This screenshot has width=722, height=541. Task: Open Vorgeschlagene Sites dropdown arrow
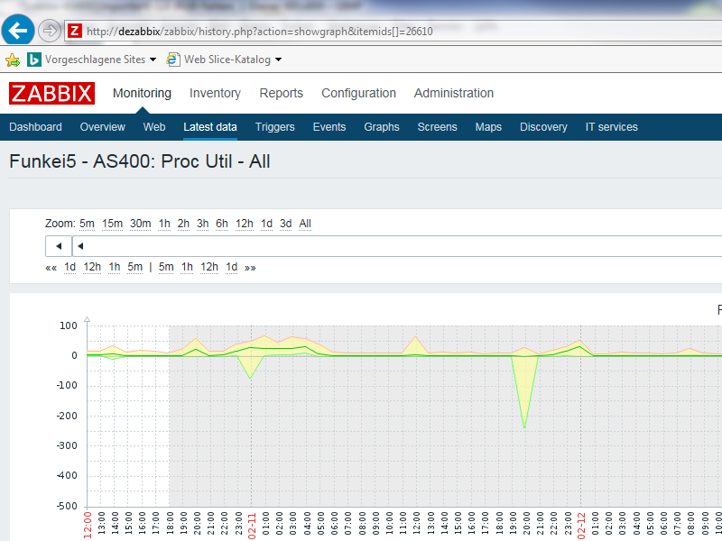point(153,60)
